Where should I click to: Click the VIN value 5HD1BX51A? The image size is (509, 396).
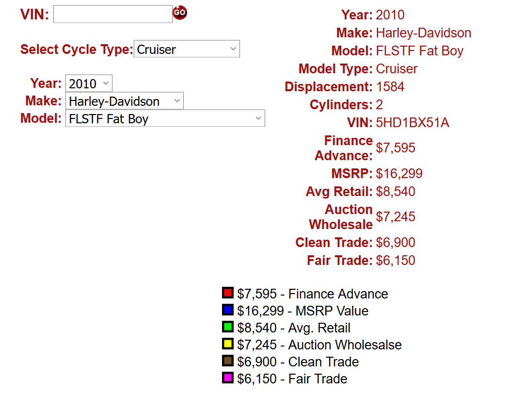point(413,123)
